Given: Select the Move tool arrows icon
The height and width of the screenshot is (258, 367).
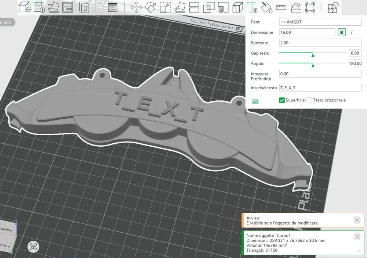Looking at the screenshot, I should pos(136,7).
